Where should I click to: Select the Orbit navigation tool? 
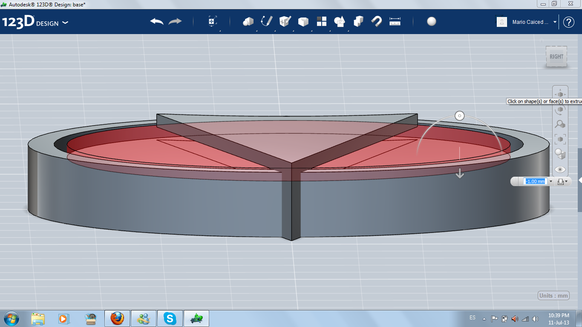tap(560, 109)
